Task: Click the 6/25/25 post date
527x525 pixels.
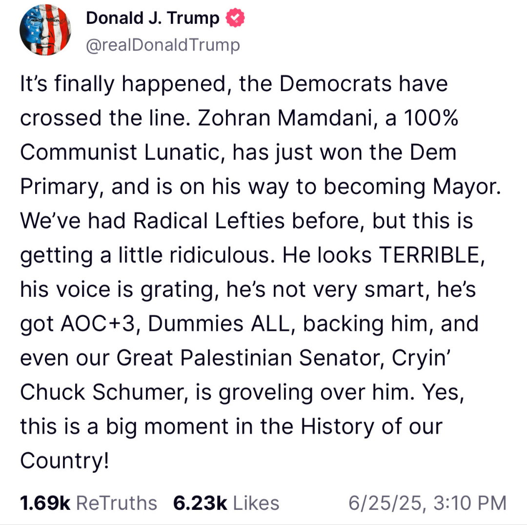Action: click(x=385, y=503)
